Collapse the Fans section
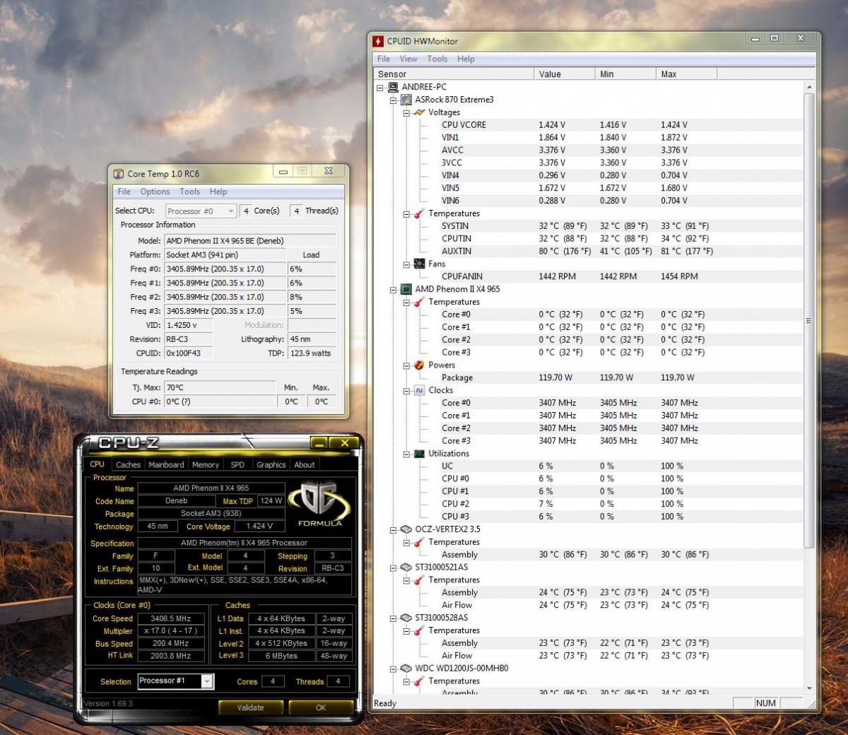The width and height of the screenshot is (848, 735). point(406,264)
